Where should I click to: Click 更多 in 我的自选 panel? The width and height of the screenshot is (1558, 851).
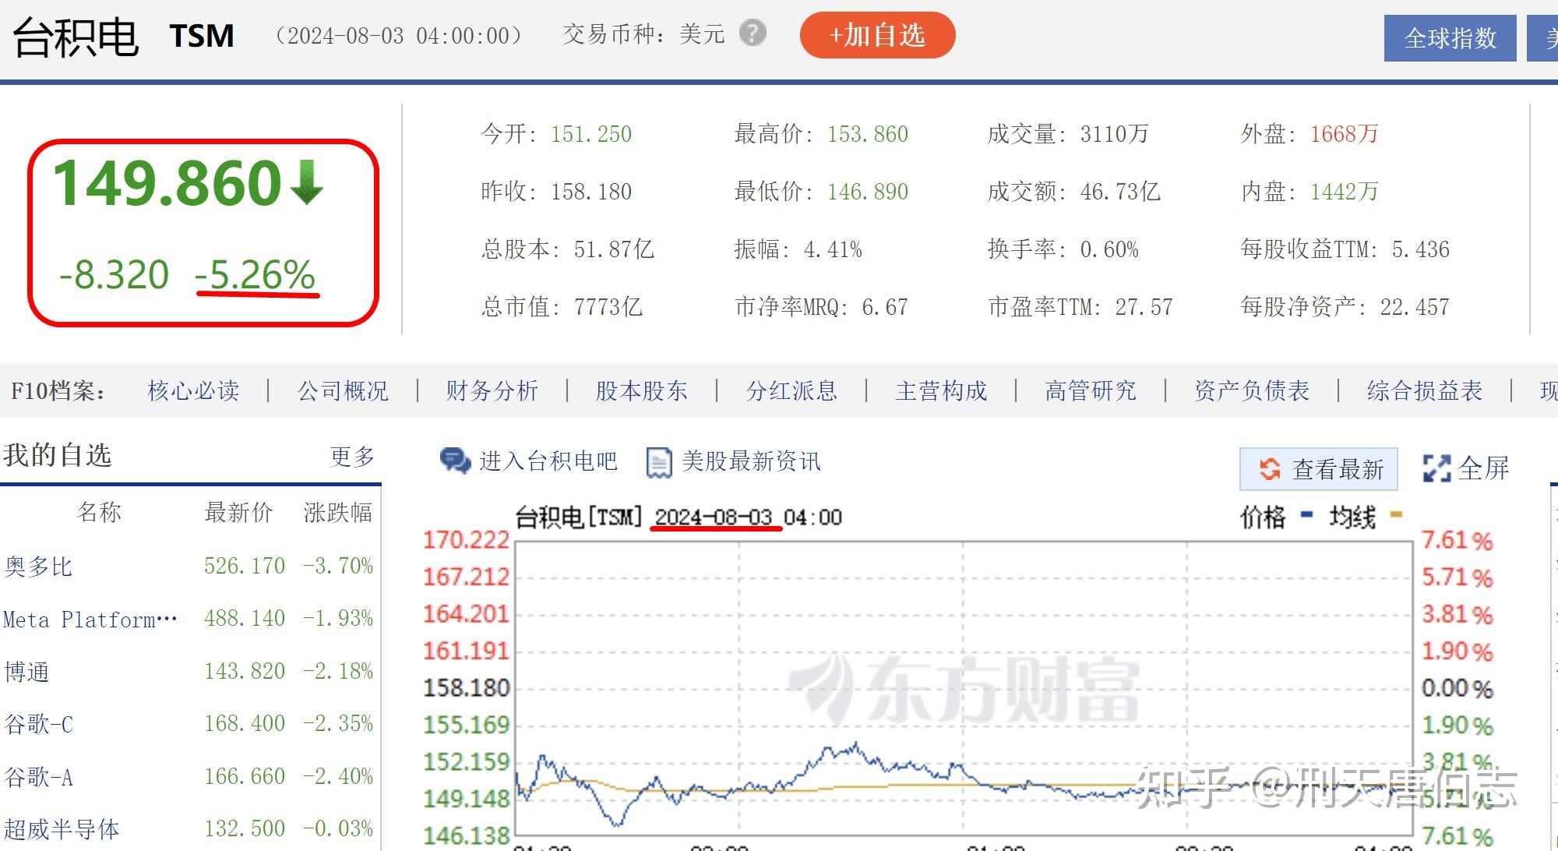coord(352,457)
